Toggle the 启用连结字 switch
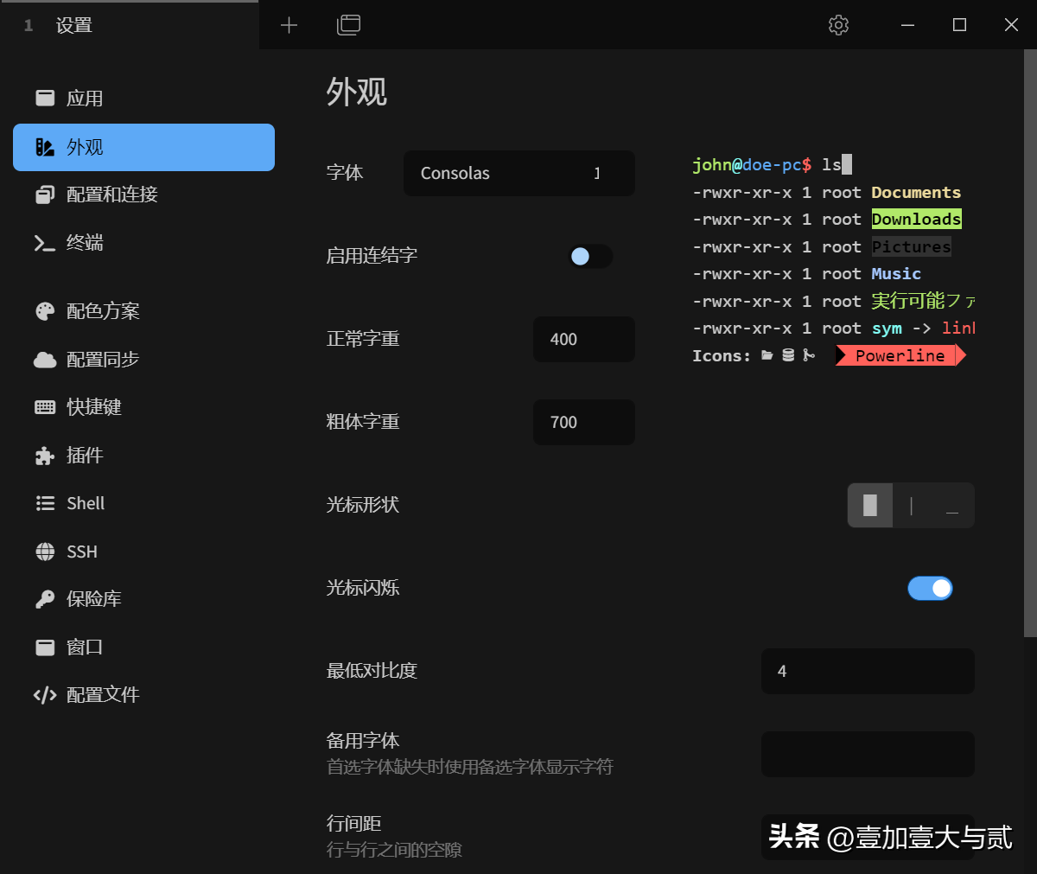The image size is (1037, 874). tap(590, 256)
